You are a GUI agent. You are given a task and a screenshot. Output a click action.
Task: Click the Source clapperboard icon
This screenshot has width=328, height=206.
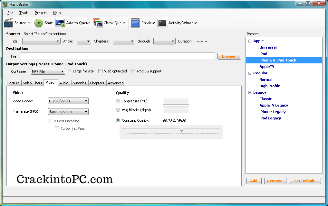(x=8, y=23)
